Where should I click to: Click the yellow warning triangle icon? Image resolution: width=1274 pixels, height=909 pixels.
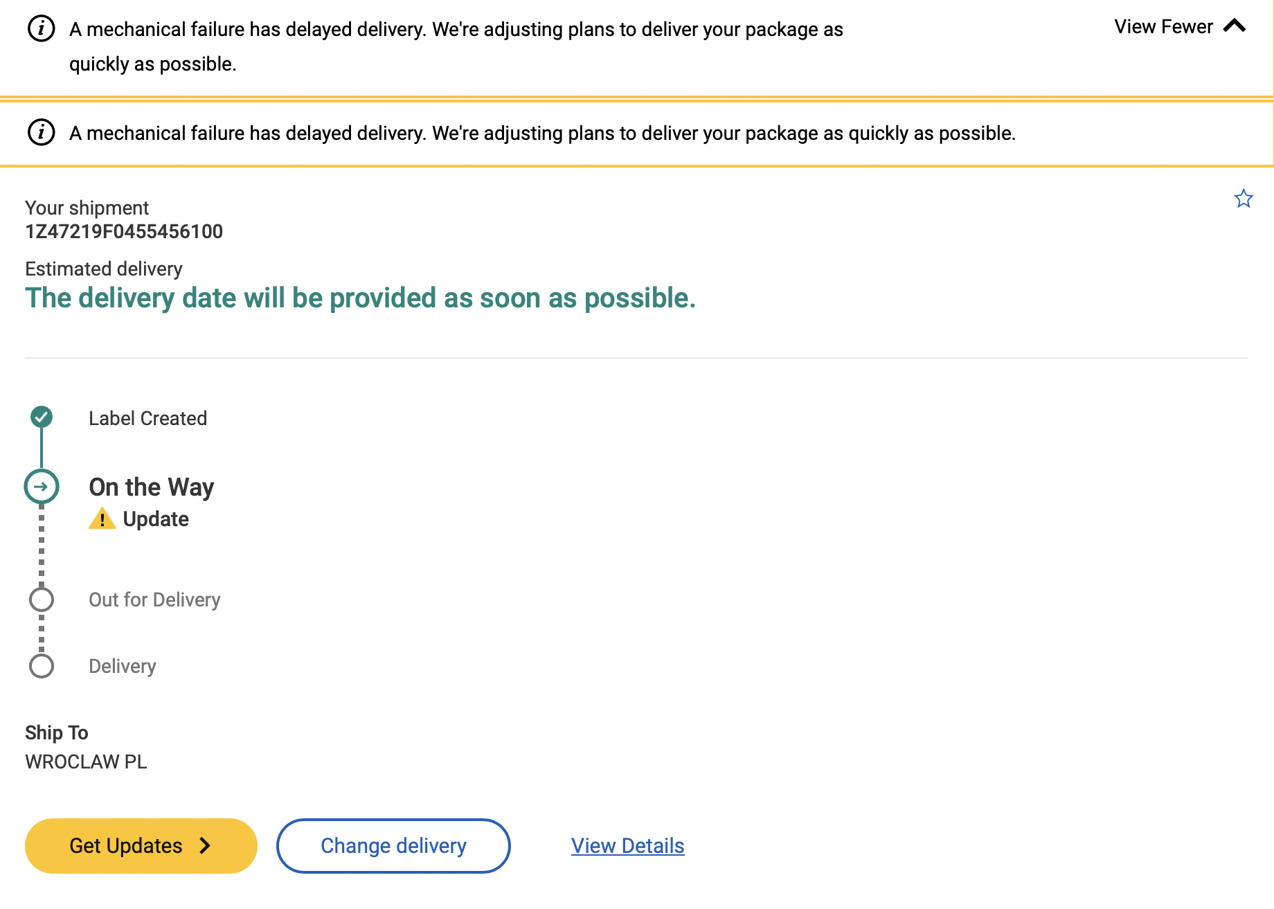point(102,519)
